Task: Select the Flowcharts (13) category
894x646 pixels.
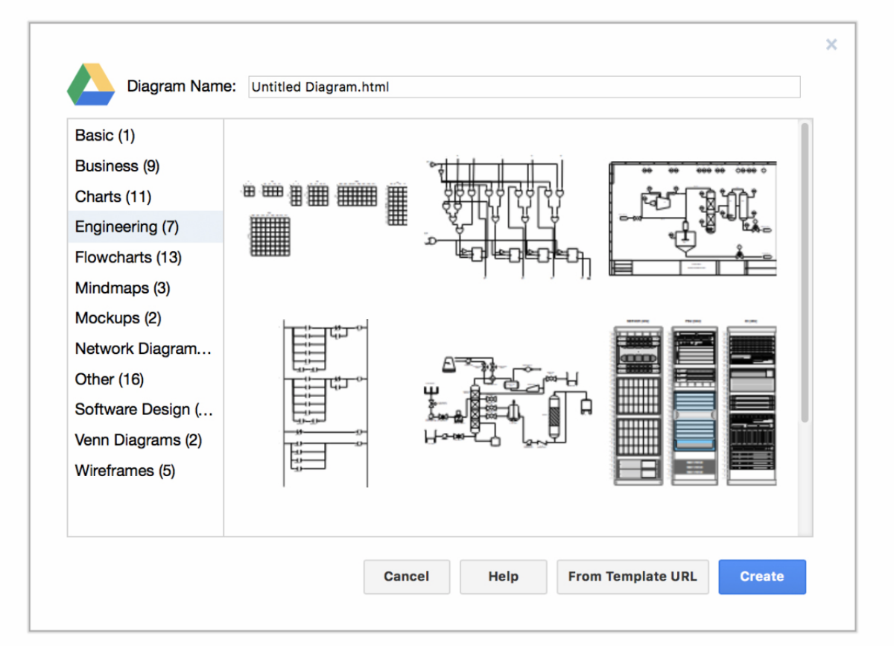Action: [128, 258]
